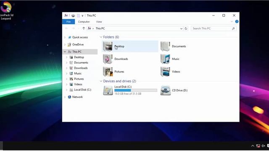This screenshot has width=269, height=151.
Task: Expand the Network tree node
Action: point(65,97)
